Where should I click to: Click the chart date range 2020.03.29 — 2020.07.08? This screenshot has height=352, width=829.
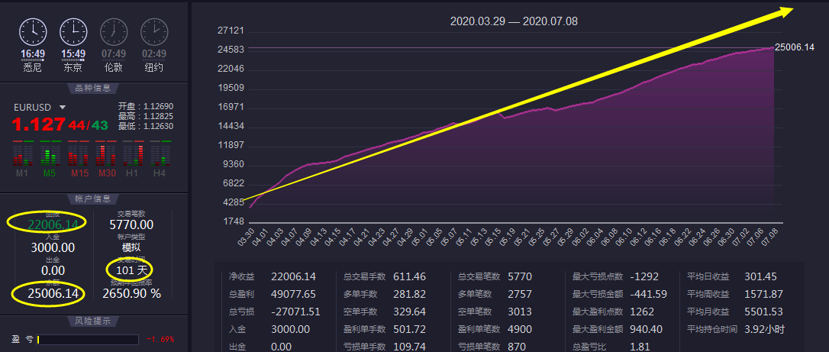[x=514, y=21]
